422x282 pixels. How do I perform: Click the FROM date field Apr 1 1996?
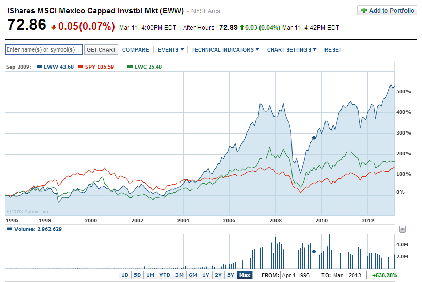coord(298,275)
